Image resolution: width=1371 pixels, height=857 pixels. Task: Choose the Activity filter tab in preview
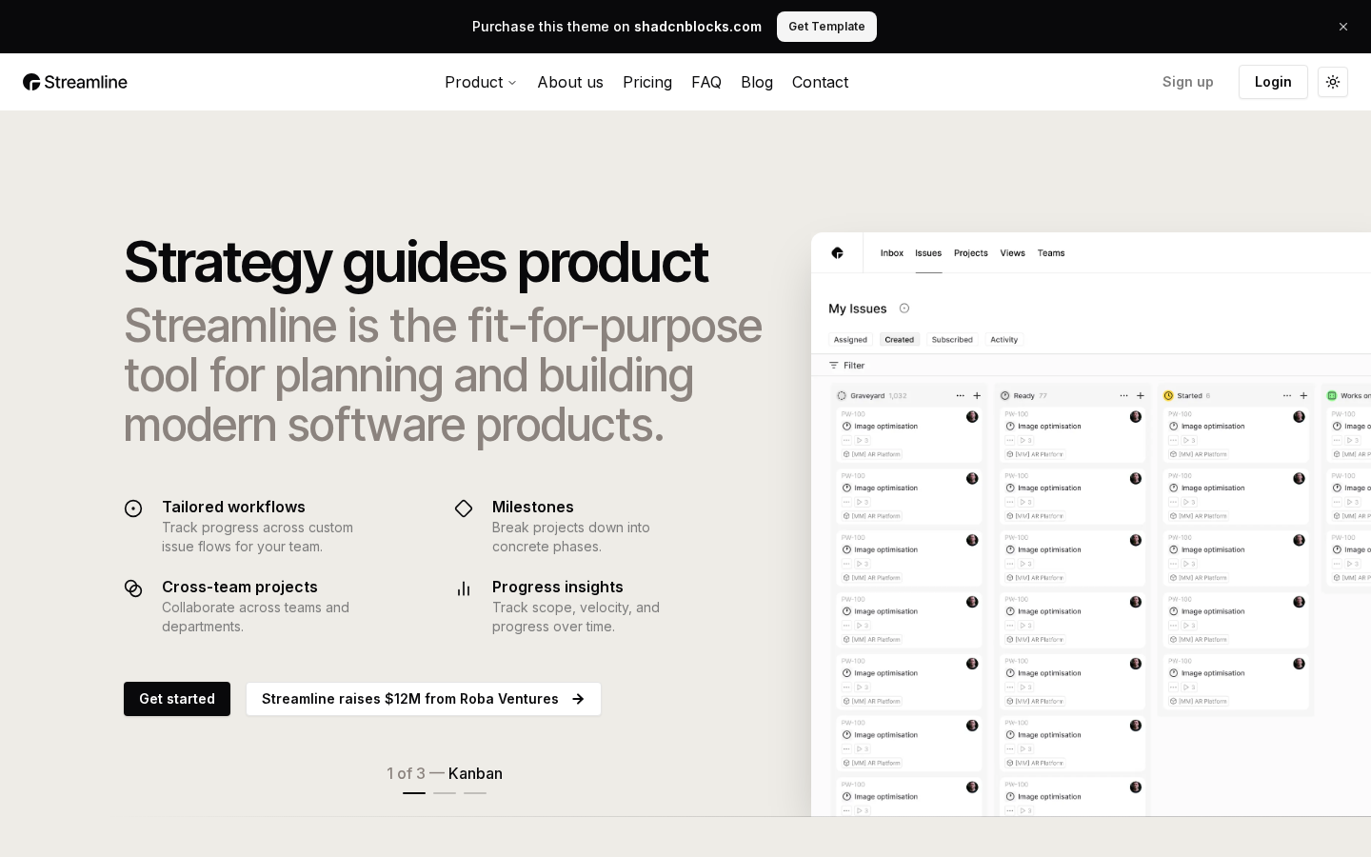1004,340
